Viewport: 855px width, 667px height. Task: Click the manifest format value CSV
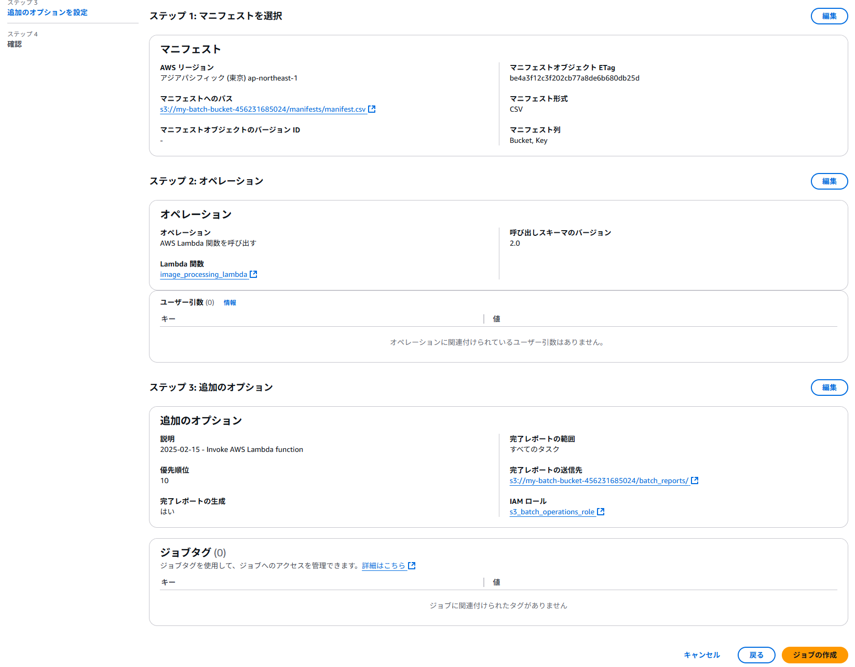[x=516, y=109]
